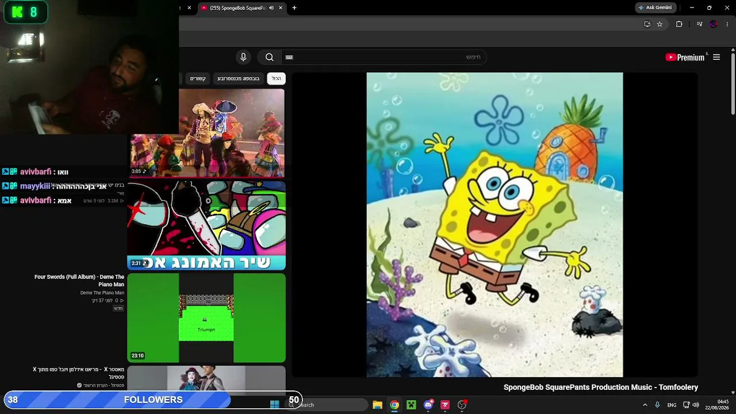
Task: Open the Among Us song video thumbnail
Action: 206,225
